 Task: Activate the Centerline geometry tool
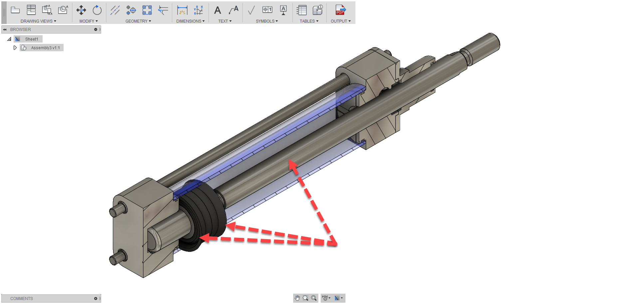[x=115, y=10]
